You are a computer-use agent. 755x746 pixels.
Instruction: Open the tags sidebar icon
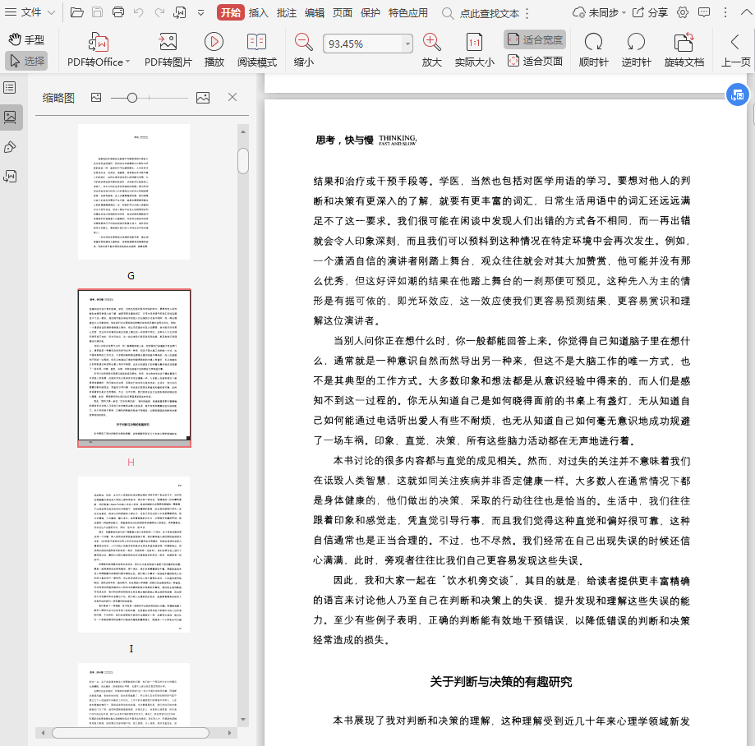point(10,147)
